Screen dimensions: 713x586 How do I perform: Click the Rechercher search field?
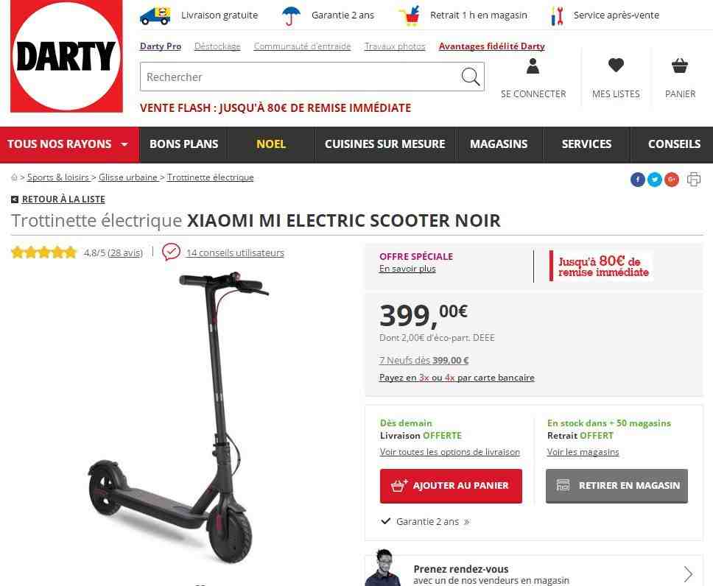pos(300,77)
